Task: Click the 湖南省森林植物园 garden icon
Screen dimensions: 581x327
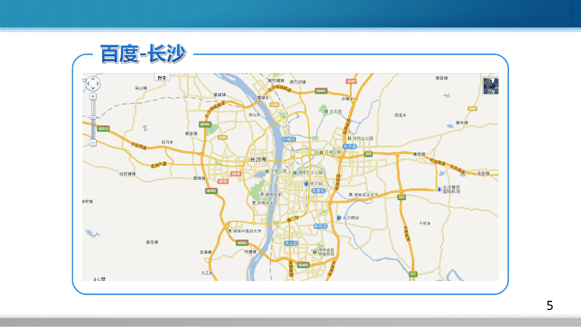Action: click(314, 252)
